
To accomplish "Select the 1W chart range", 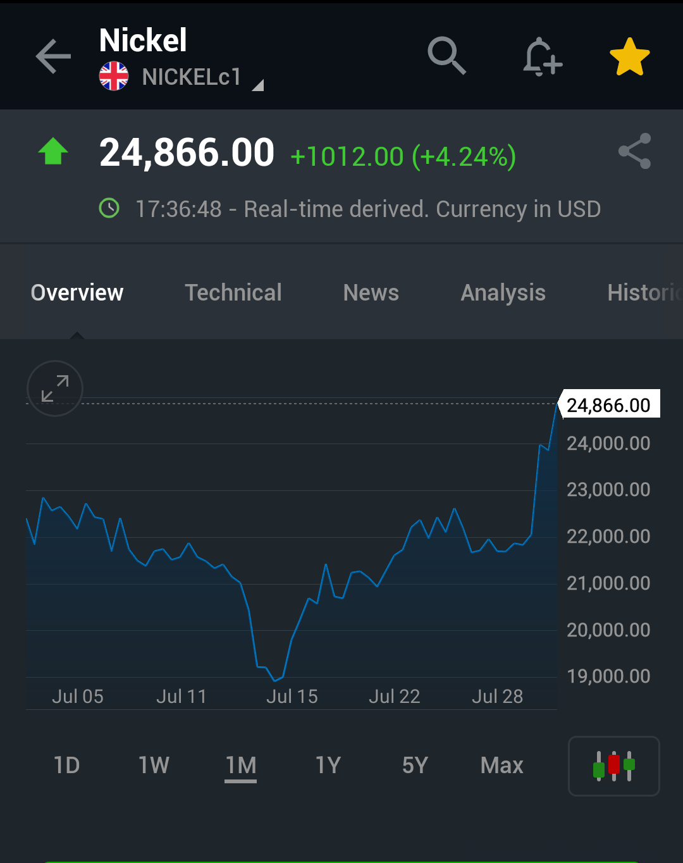I will coord(154,766).
